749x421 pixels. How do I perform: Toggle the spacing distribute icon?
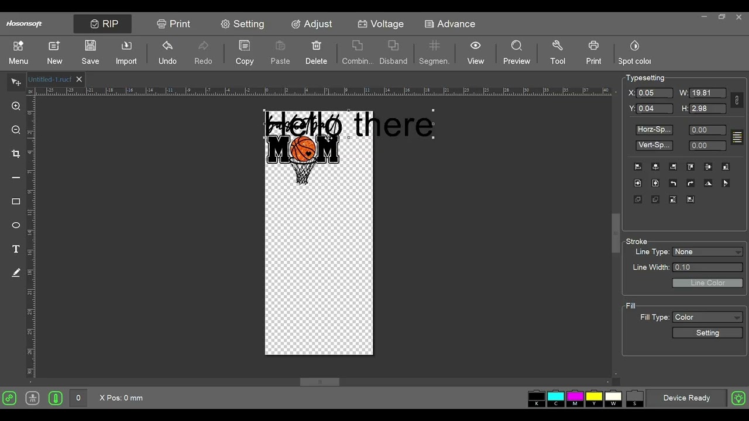pyautogui.click(x=737, y=137)
